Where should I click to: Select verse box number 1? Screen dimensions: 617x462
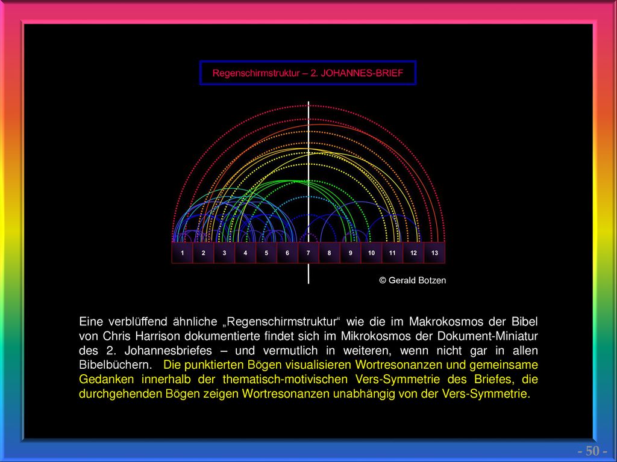click(182, 253)
